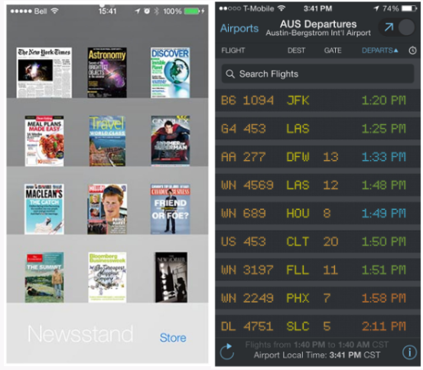Sort flights by GATE column
This screenshot has width=423, height=370.
pyautogui.click(x=333, y=51)
